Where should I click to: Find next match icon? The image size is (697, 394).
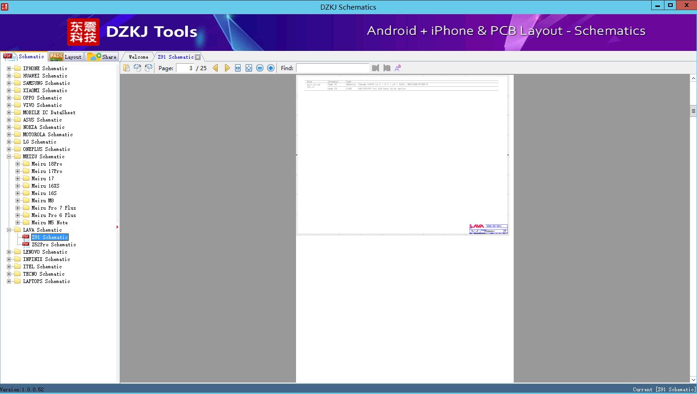click(x=387, y=68)
